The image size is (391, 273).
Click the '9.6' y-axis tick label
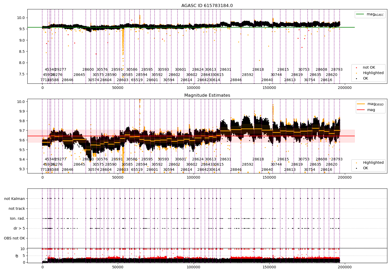[22, 140]
